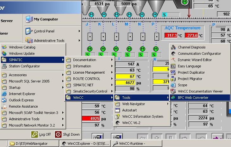Click the 317.3 AQC temperature value
The width and height of the screenshot is (231, 147).
pyautogui.click(x=171, y=36)
